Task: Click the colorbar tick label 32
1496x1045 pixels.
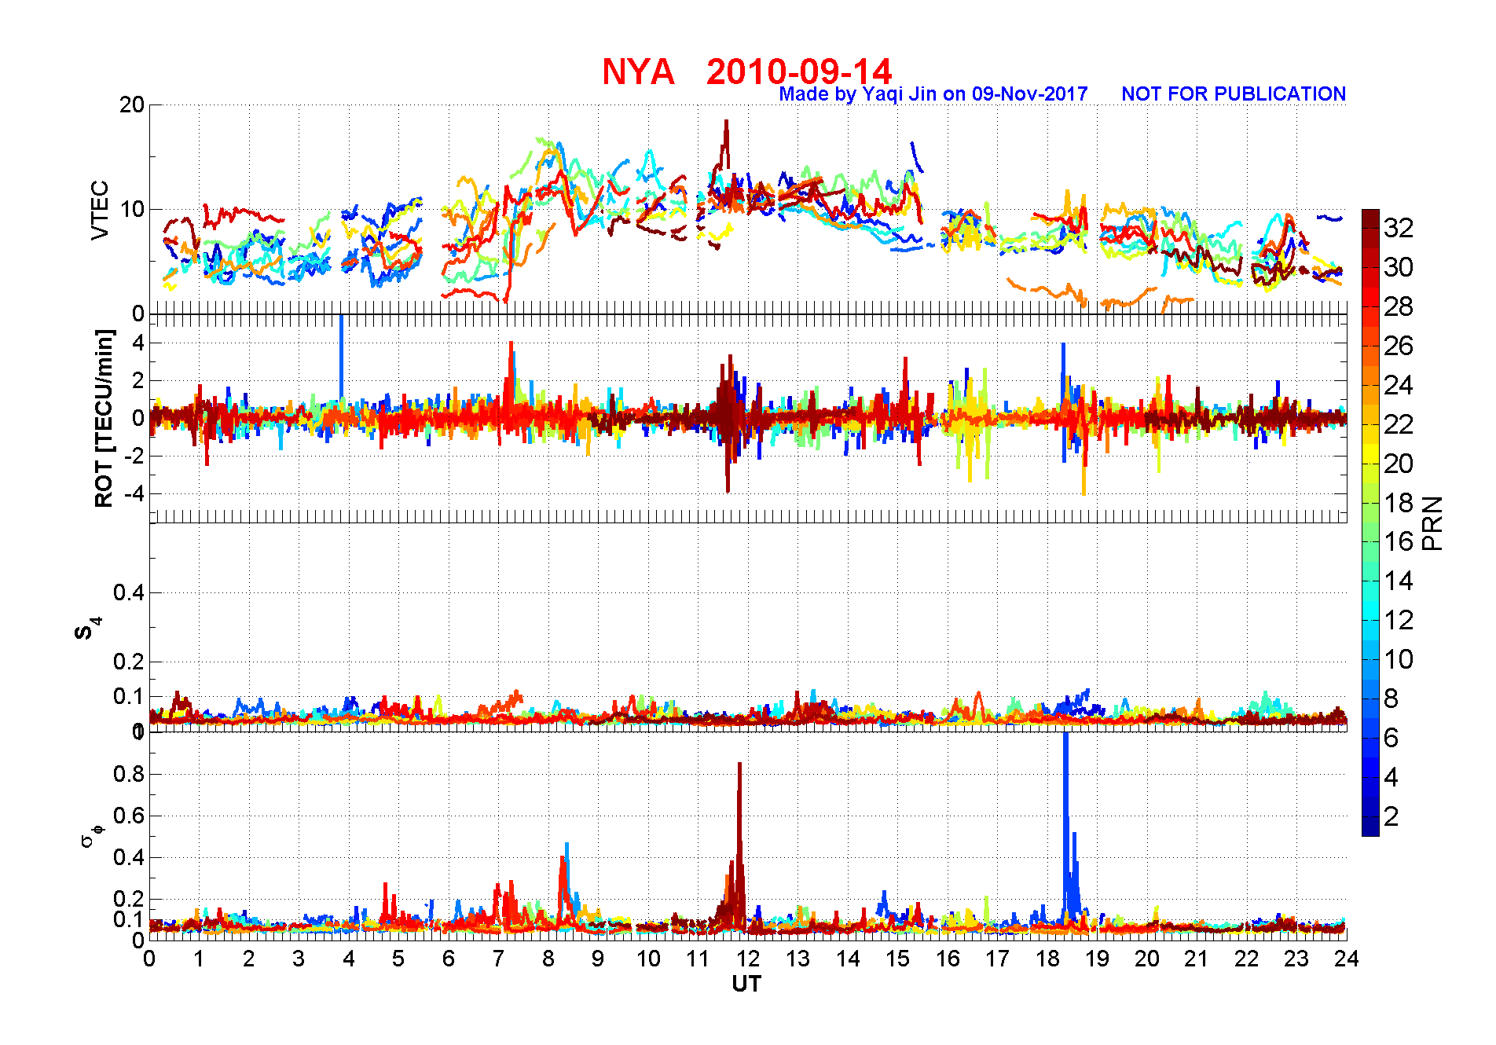Action: (x=1399, y=228)
